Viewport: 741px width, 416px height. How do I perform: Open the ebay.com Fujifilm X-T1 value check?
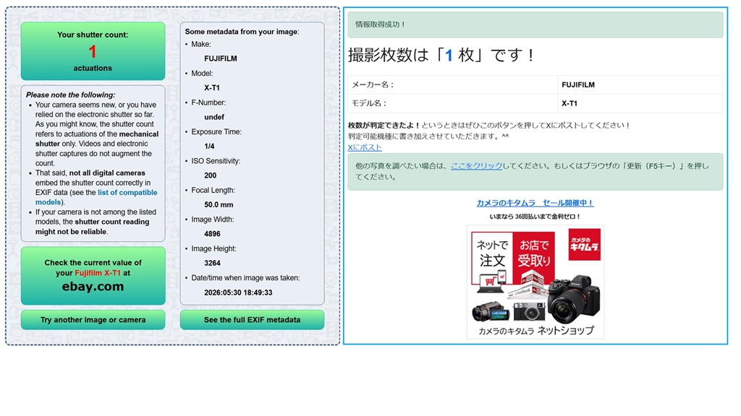click(x=93, y=275)
